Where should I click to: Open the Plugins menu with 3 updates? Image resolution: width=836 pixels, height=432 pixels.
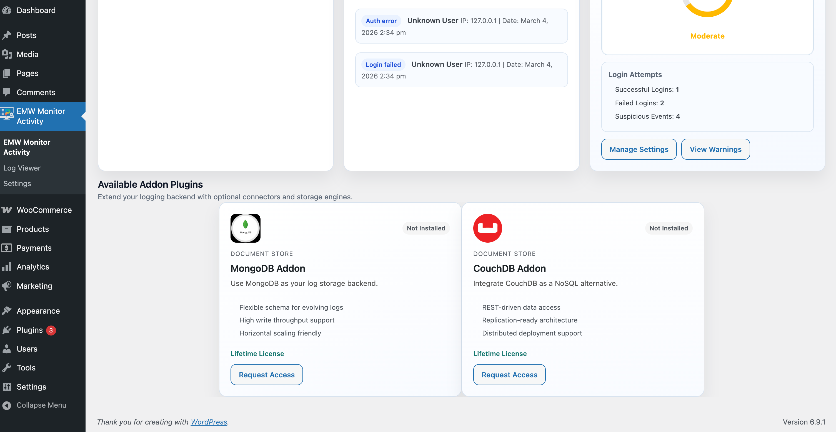(x=29, y=330)
